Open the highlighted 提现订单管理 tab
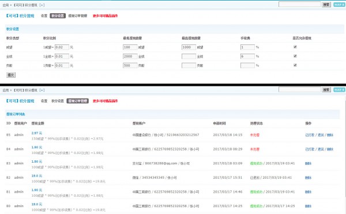This screenshot has height=214, width=346. click(78, 101)
